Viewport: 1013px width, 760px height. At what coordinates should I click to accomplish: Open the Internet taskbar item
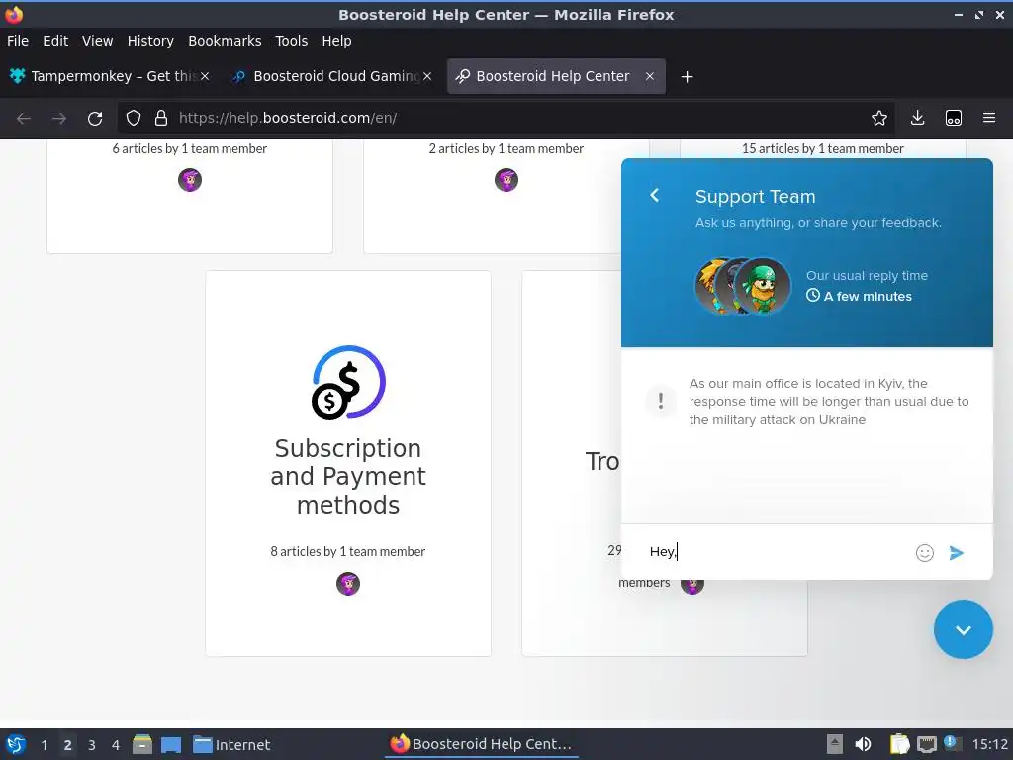tap(231, 744)
